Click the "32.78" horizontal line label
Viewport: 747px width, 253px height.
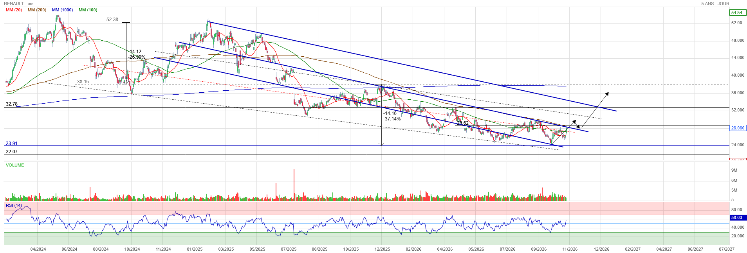tap(12, 104)
